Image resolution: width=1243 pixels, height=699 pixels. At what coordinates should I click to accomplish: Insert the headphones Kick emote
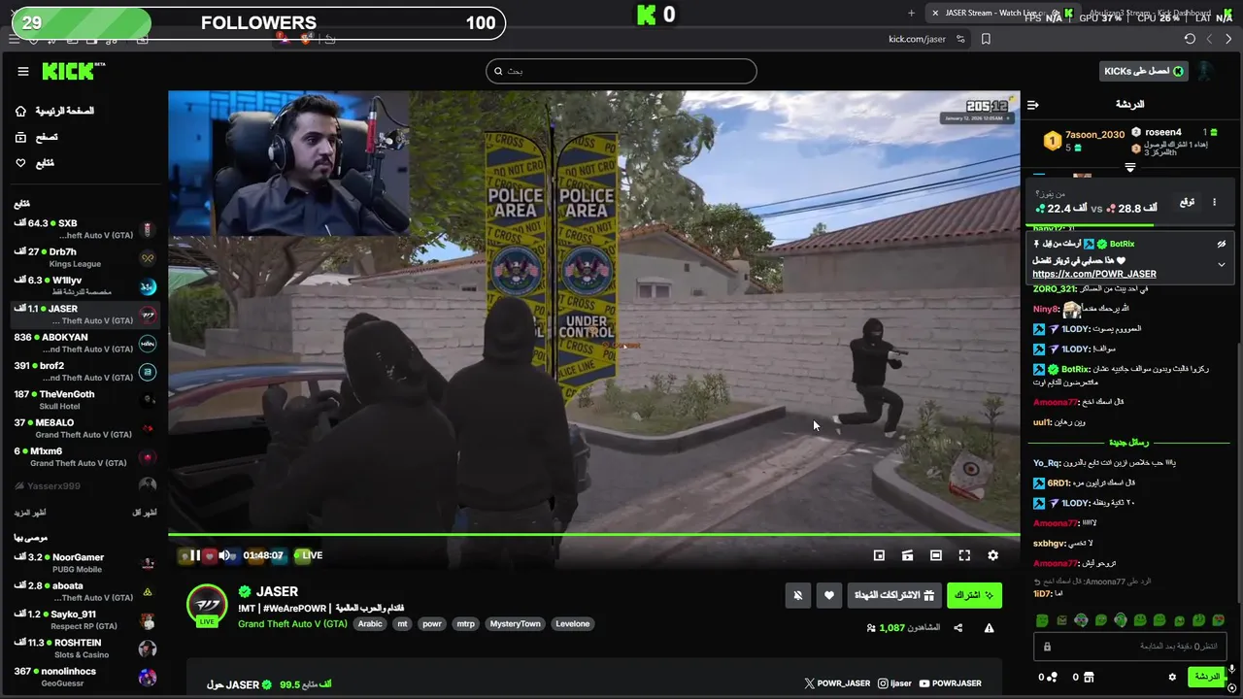[1121, 619]
